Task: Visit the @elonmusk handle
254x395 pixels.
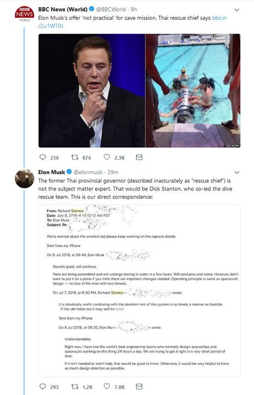Action: (x=88, y=172)
